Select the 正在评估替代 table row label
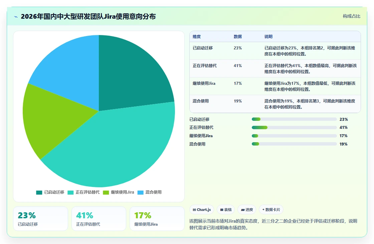The height and width of the screenshot is (244, 374). pyautogui.click(x=205, y=66)
